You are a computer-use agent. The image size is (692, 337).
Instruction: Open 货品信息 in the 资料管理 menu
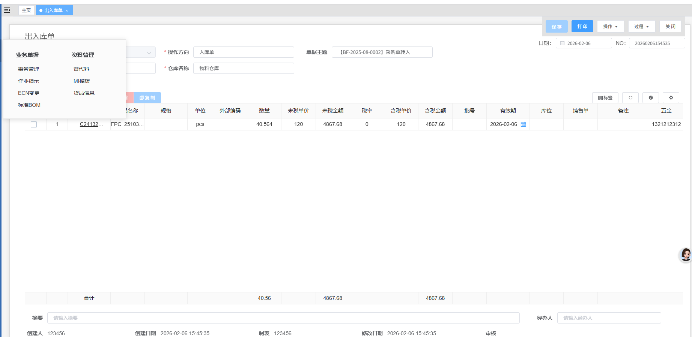[84, 93]
